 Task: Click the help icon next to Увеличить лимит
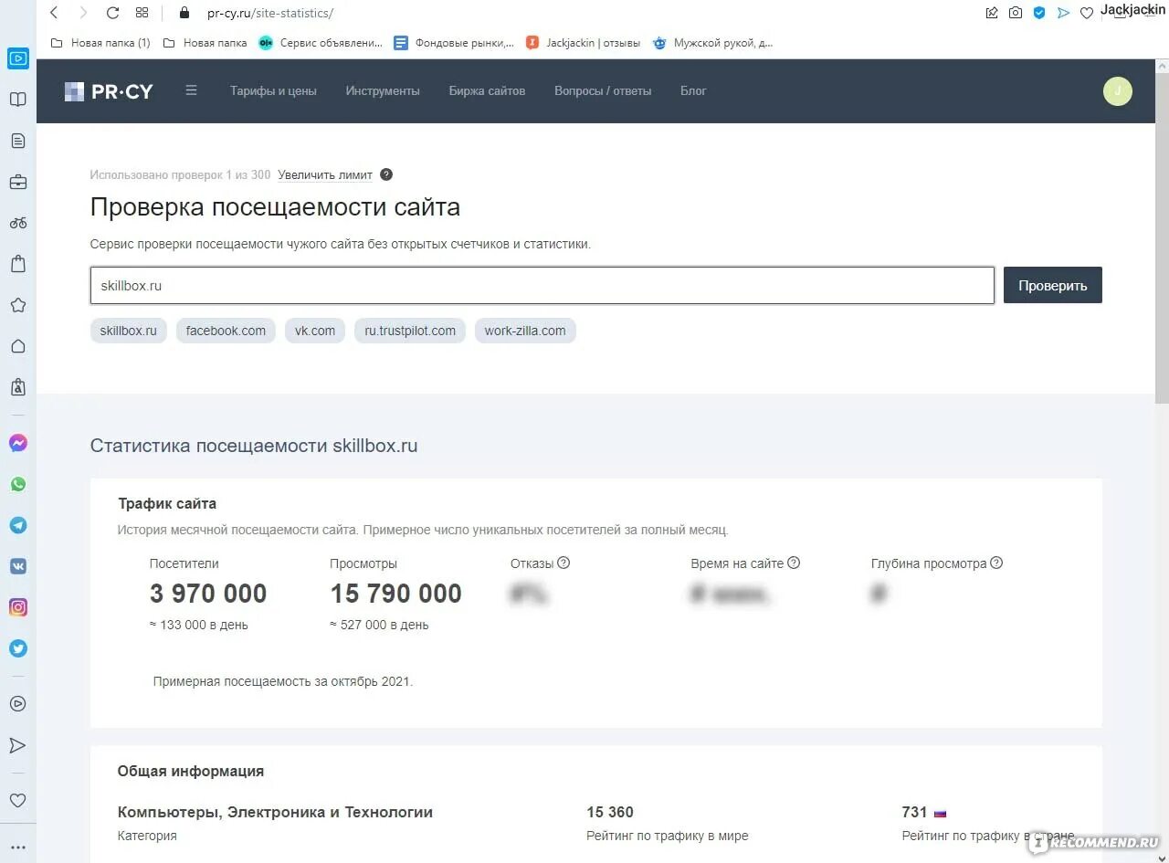(386, 174)
